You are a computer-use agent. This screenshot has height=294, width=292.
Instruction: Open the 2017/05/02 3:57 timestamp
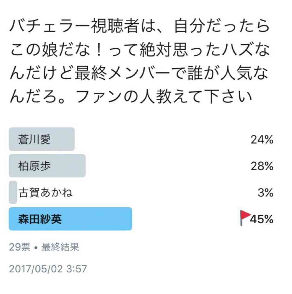[48, 269]
